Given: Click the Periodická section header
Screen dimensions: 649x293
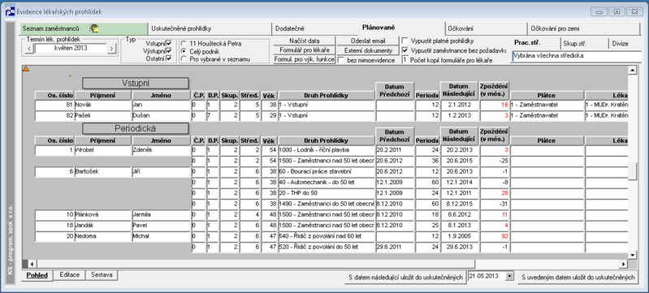Looking at the screenshot, I should point(136,128).
